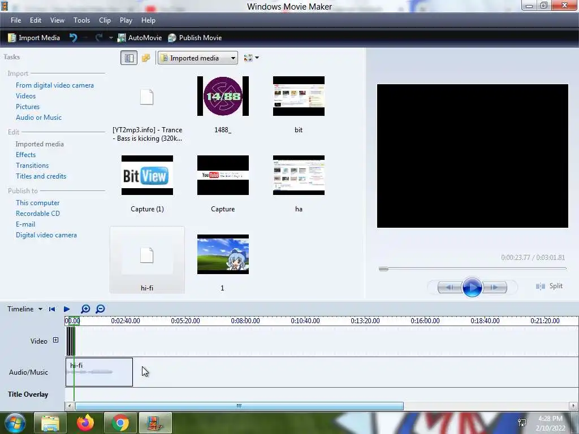Viewport: 579px width, 434px height.
Task: Open the Imported media collection dropdown
Action: coord(198,58)
